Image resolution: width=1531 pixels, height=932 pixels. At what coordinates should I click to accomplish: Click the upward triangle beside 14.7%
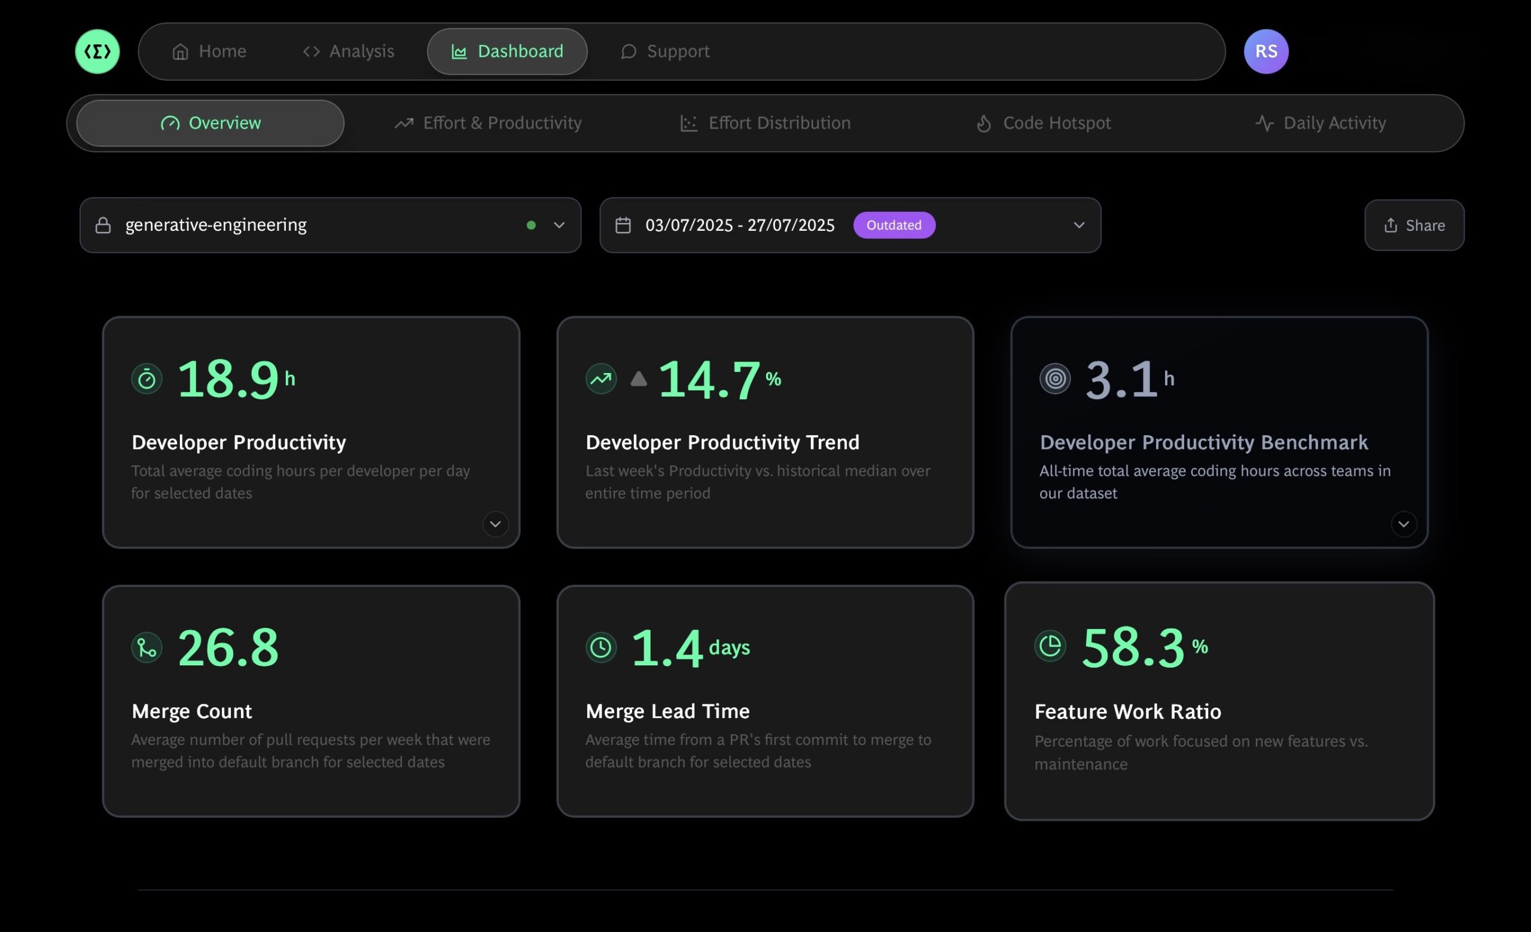[x=639, y=379]
